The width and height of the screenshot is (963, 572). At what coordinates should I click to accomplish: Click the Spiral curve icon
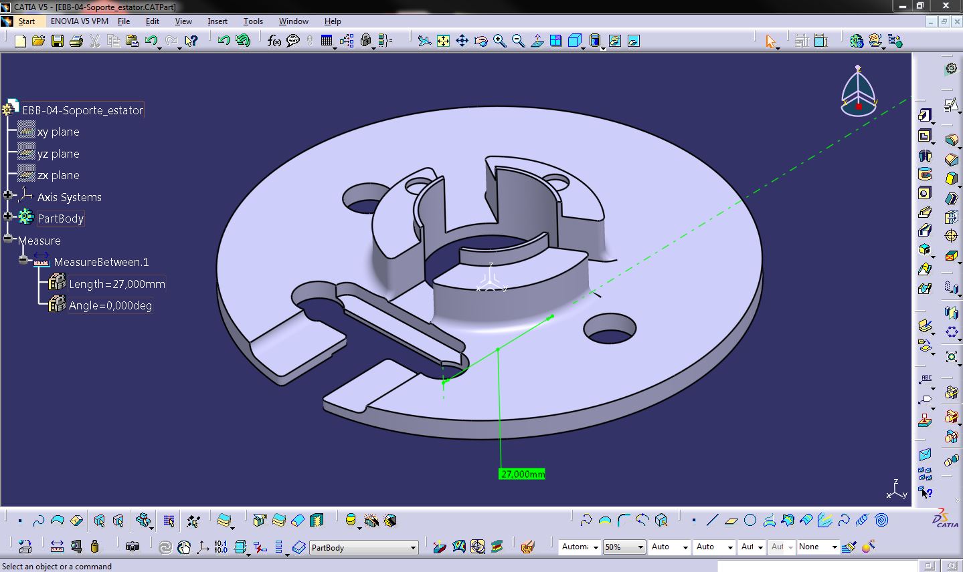point(881,520)
